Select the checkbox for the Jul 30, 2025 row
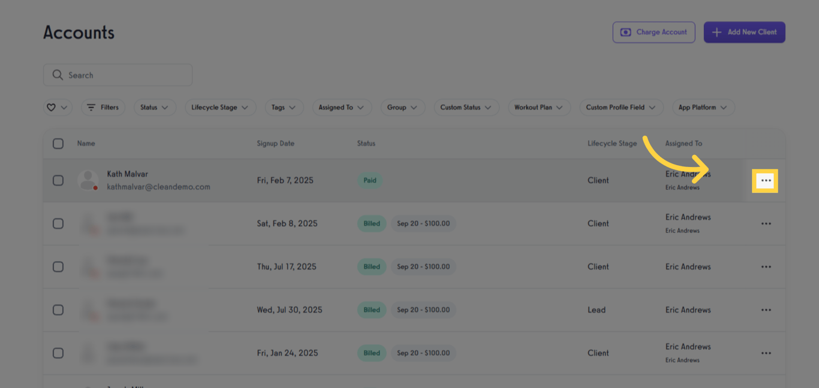The height and width of the screenshot is (388, 819). tap(58, 310)
